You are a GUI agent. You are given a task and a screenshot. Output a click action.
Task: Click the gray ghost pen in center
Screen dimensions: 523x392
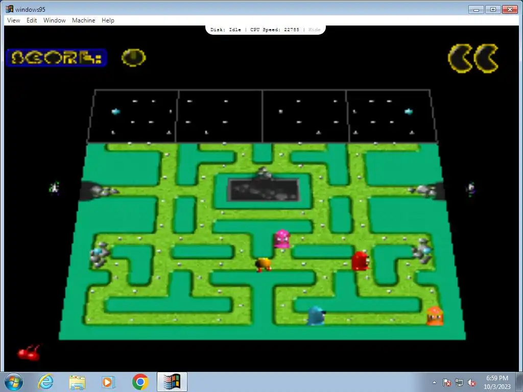264,190
